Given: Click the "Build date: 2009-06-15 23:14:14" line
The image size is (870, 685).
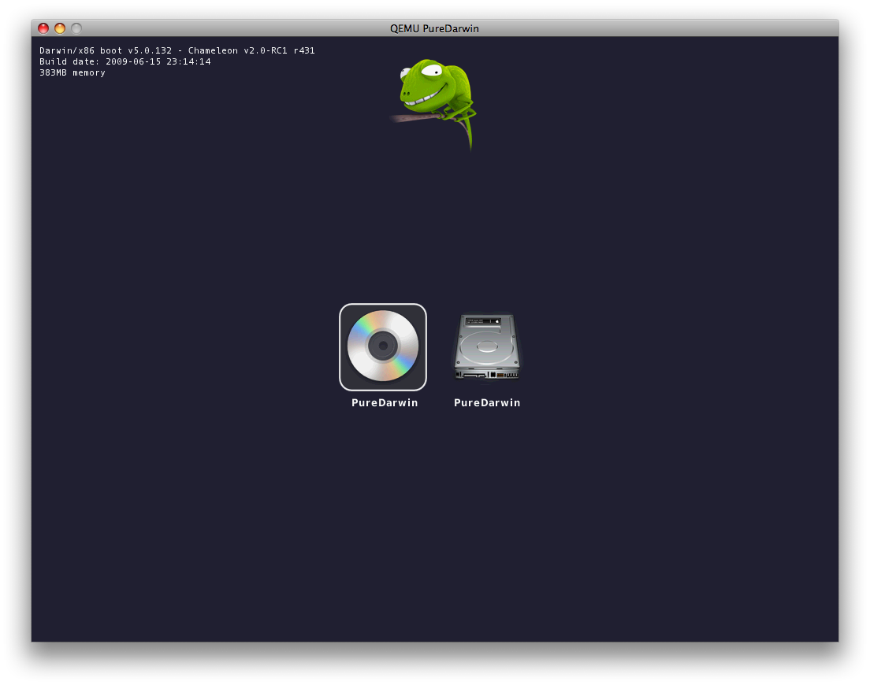Looking at the screenshot, I should (x=125, y=61).
